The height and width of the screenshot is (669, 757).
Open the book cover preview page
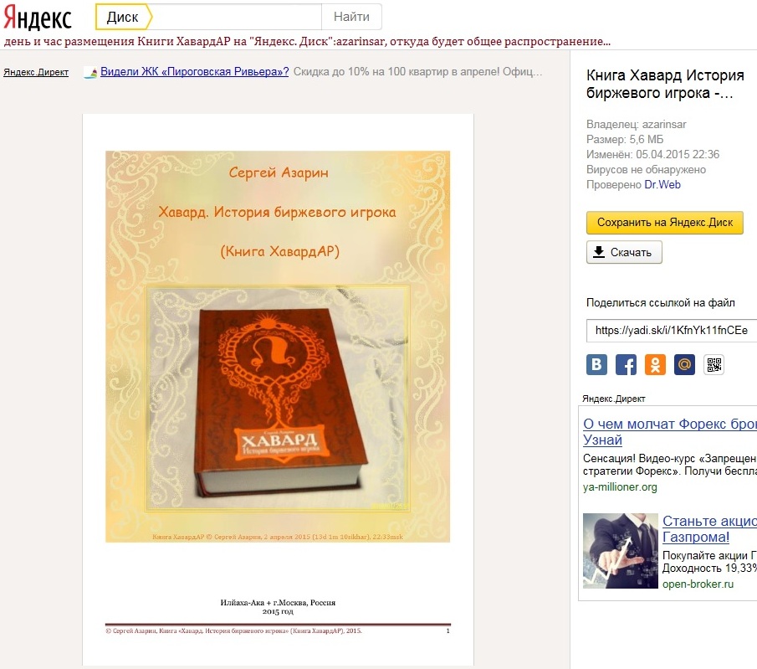[x=278, y=389]
